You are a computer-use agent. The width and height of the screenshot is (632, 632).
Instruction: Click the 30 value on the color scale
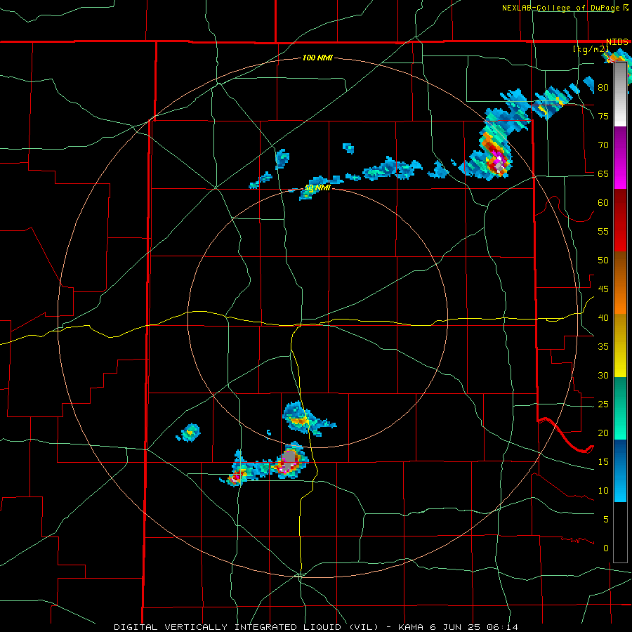click(603, 375)
